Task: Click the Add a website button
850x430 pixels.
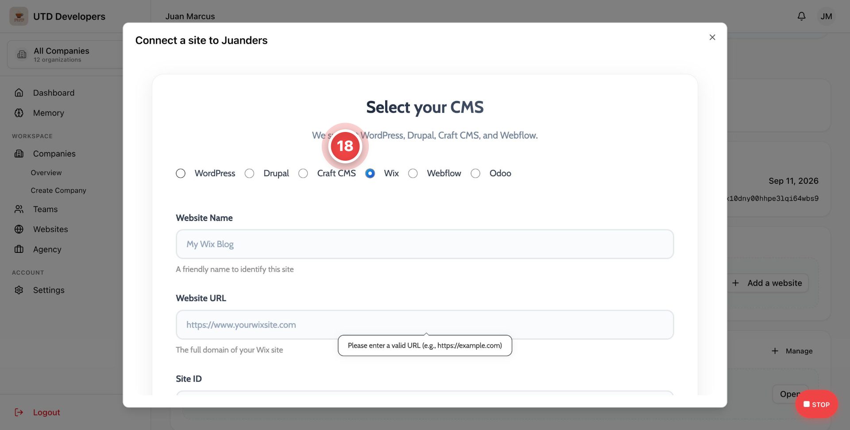Action: 767,283
